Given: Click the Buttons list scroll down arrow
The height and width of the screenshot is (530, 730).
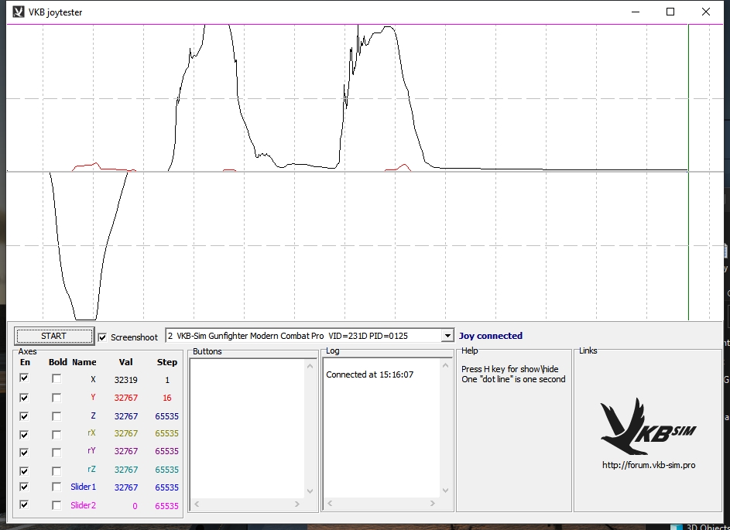Looking at the screenshot, I should point(310,491).
